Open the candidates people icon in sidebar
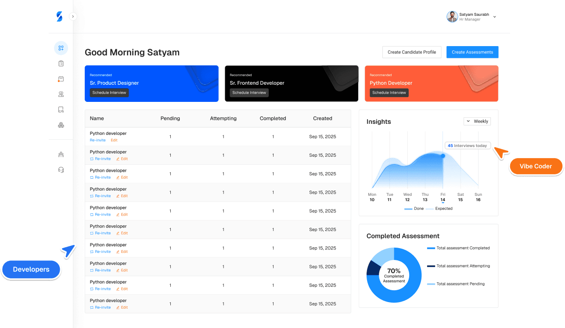 (x=61, y=94)
